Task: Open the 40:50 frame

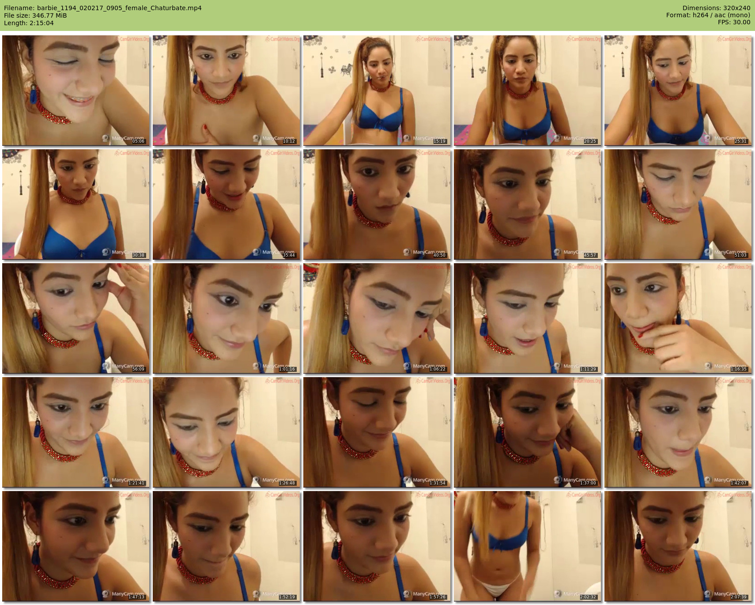Action: tap(377, 204)
